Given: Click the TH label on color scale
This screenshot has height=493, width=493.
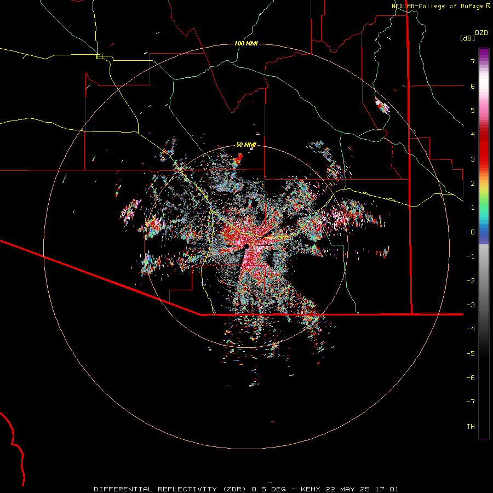Looking at the screenshot, I should click(x=471, y=426).
